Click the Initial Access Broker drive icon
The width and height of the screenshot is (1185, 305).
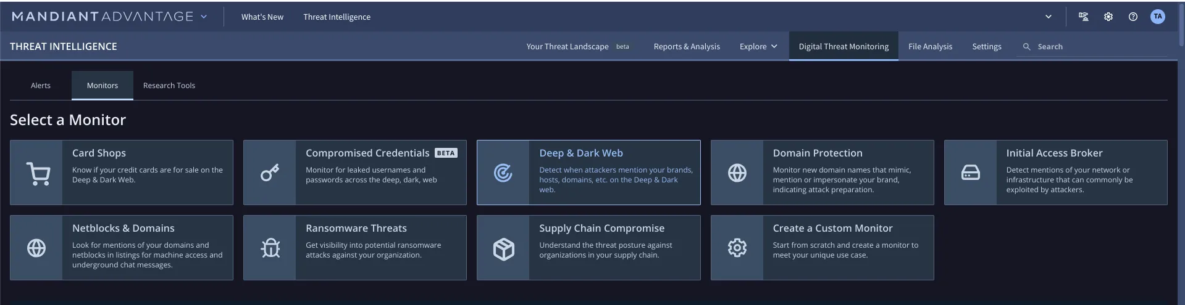point(970,173)
